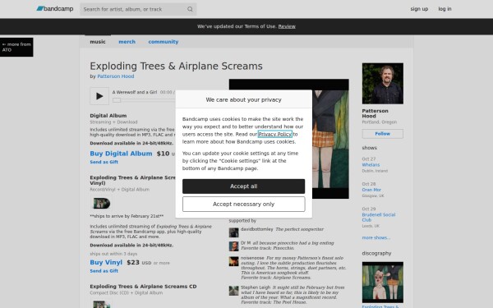The width and height of the screenshot is (493, 308).
Task: Click the track progress slider handle
Action: coord(117,100)
